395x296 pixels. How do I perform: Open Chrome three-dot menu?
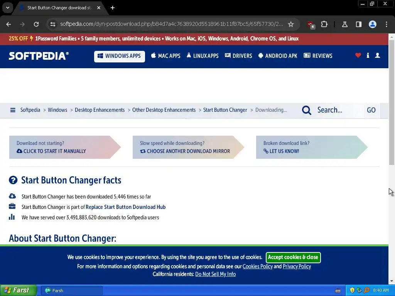point(387,24)
